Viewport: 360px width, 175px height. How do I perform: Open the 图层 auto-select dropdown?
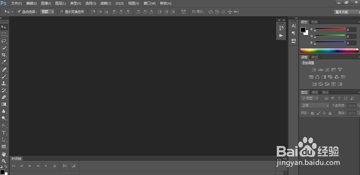[x=47, y=12]
